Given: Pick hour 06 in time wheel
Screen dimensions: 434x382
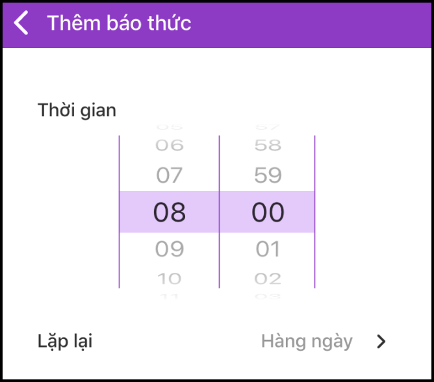Looking at the screenshot, I should [x=170, y=145].
